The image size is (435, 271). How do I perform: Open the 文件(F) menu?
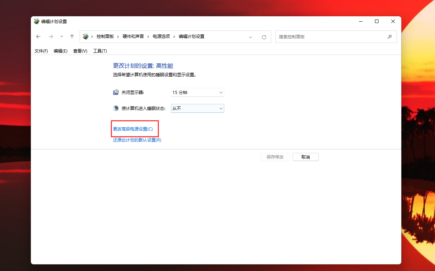point(41,51)
